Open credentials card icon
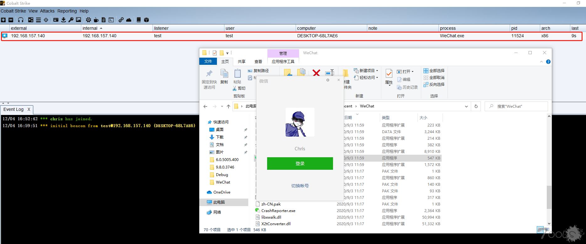This screenshot has height=244, width=586. click(x=56, y=20)
